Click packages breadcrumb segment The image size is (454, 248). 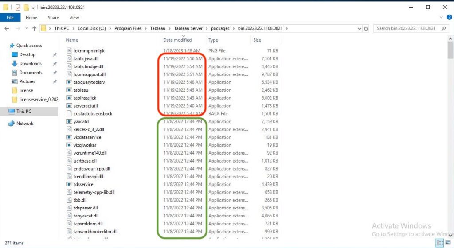[220, 28]
